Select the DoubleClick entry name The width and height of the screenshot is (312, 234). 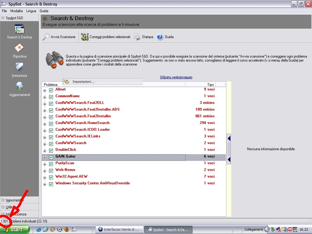[66, 149]
